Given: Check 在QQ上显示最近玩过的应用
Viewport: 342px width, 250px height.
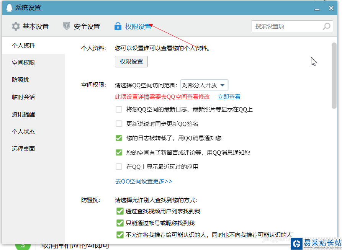Looking at the screenshot, I should (x=119, y=167).
